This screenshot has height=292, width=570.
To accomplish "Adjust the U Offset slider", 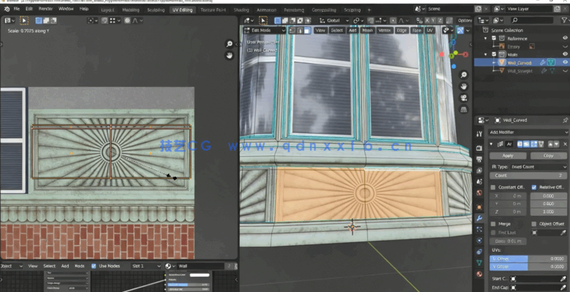I will [528, 259].
